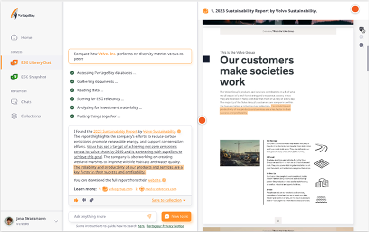Click the PortageBay logo
Viewport: 369px width, 232px height.
click(23, 14)
